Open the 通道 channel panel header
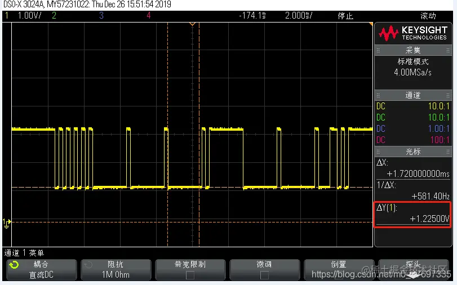This screenshot has height=285, width=457. [x=413, y=95]
